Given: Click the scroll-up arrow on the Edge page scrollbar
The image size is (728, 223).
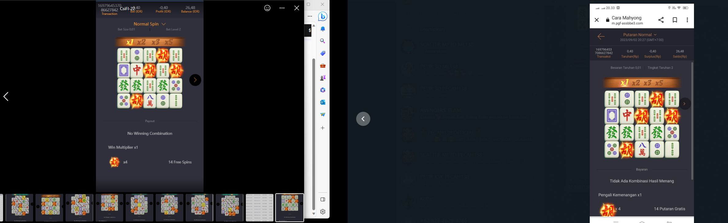Looking at the screenshot, I should click(314, 26).
